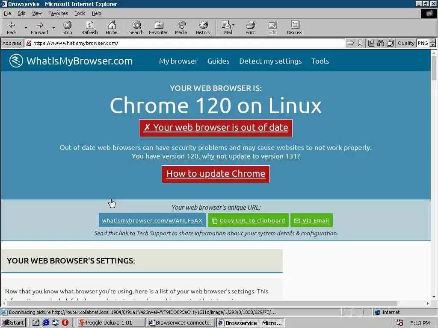Click 'YOUR WEB BROWSER'S SETTINGS:' heading
The image size is (438, 328).
pyautogui.click(x=71, y=261)
